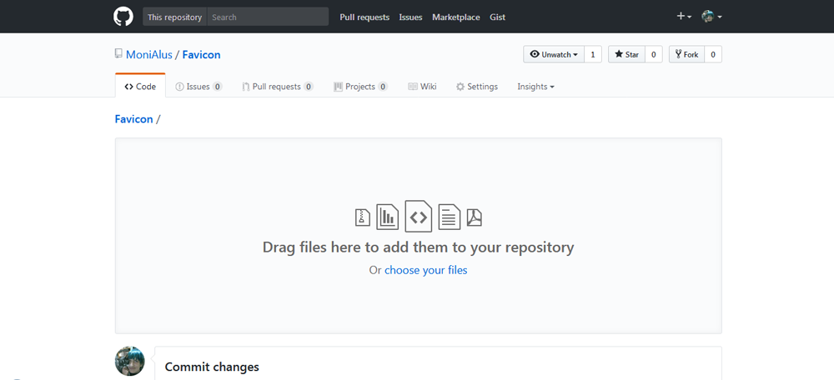The height and width of the screenshot is (380, 834).
Task: View the forks count next to Fork
Action: click(713, 54)
